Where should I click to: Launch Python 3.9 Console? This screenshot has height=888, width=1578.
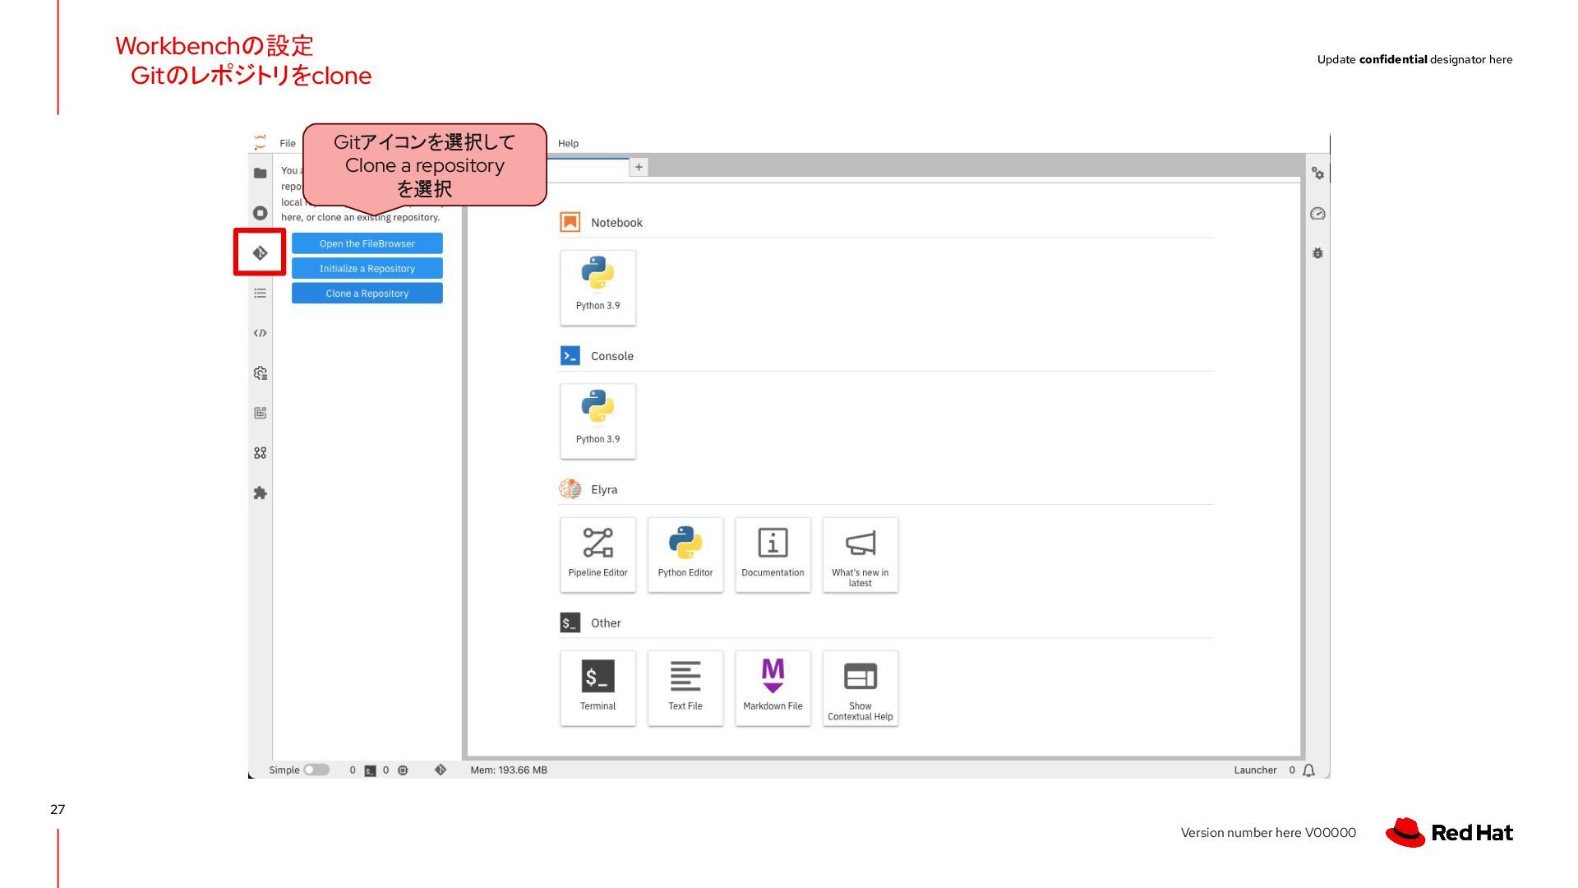coord(598,421)
